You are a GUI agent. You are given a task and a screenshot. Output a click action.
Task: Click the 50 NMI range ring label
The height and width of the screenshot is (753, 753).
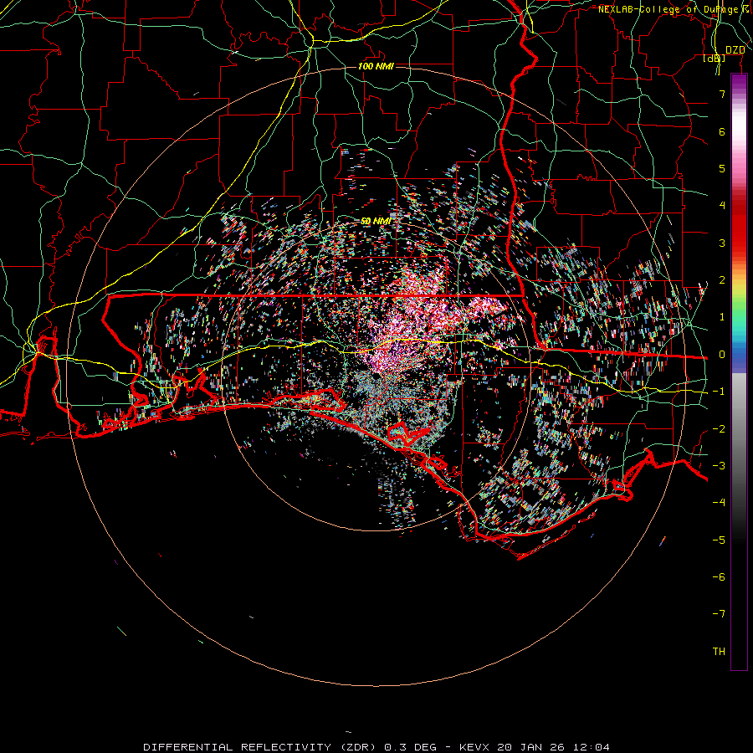click(x=376, y=222)
